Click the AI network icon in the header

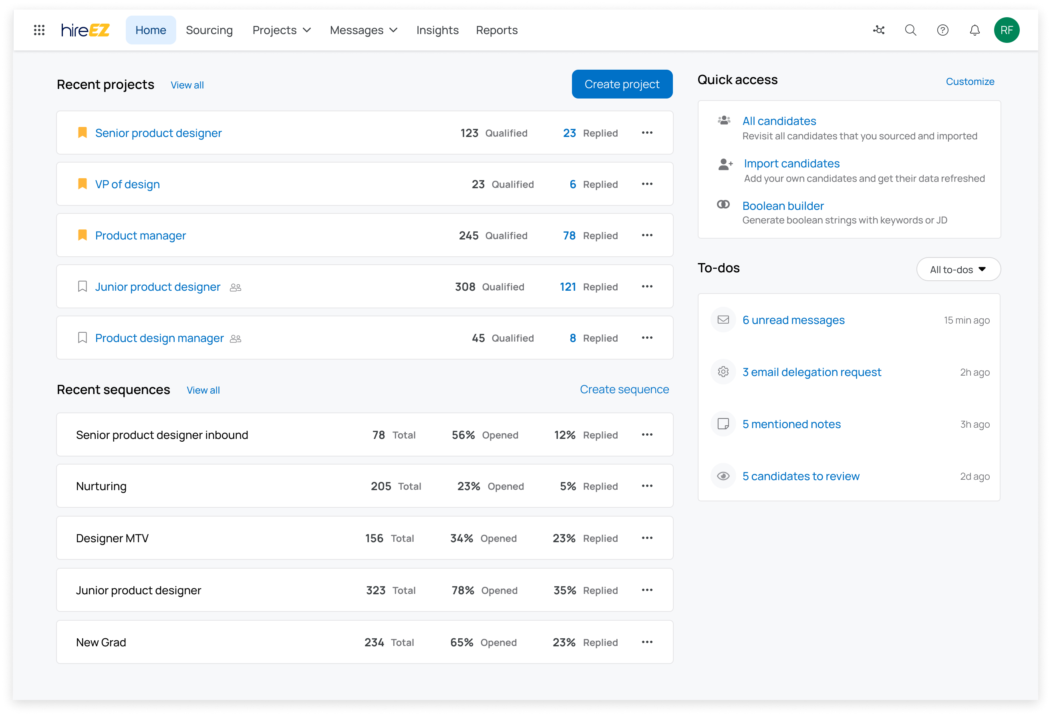(x=879, y=30)
